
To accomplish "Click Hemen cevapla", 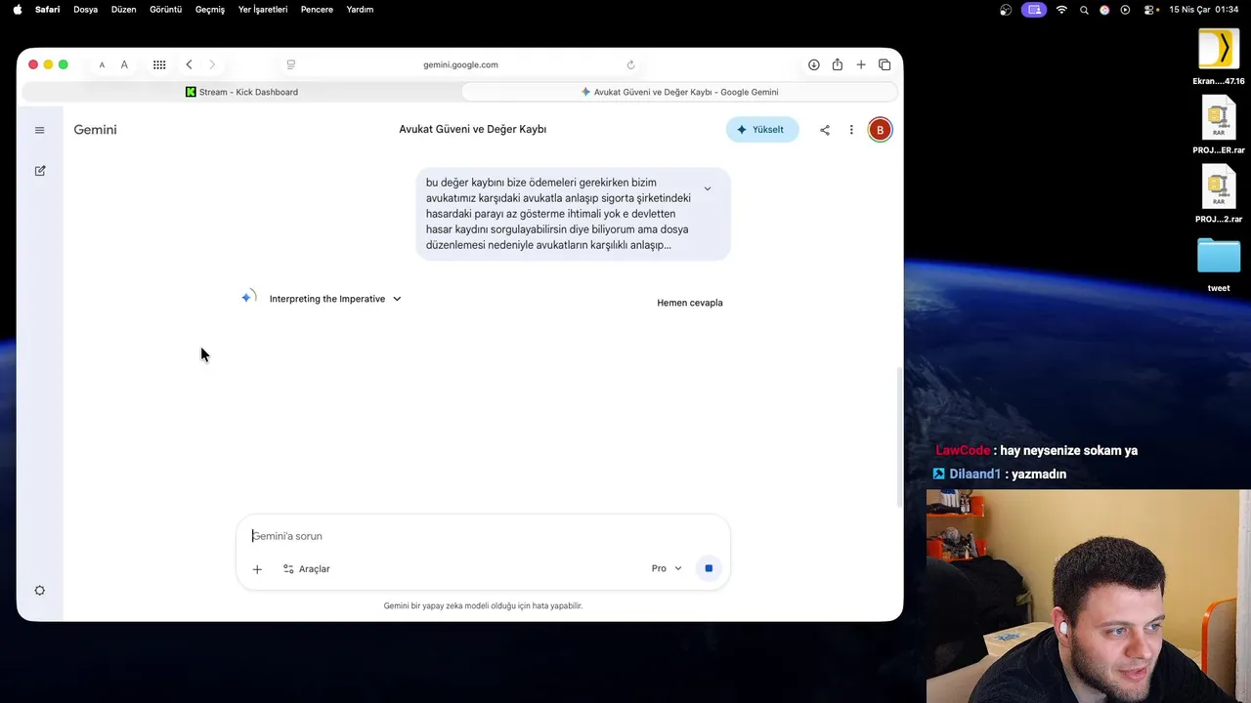I will [x=690, y=303].
